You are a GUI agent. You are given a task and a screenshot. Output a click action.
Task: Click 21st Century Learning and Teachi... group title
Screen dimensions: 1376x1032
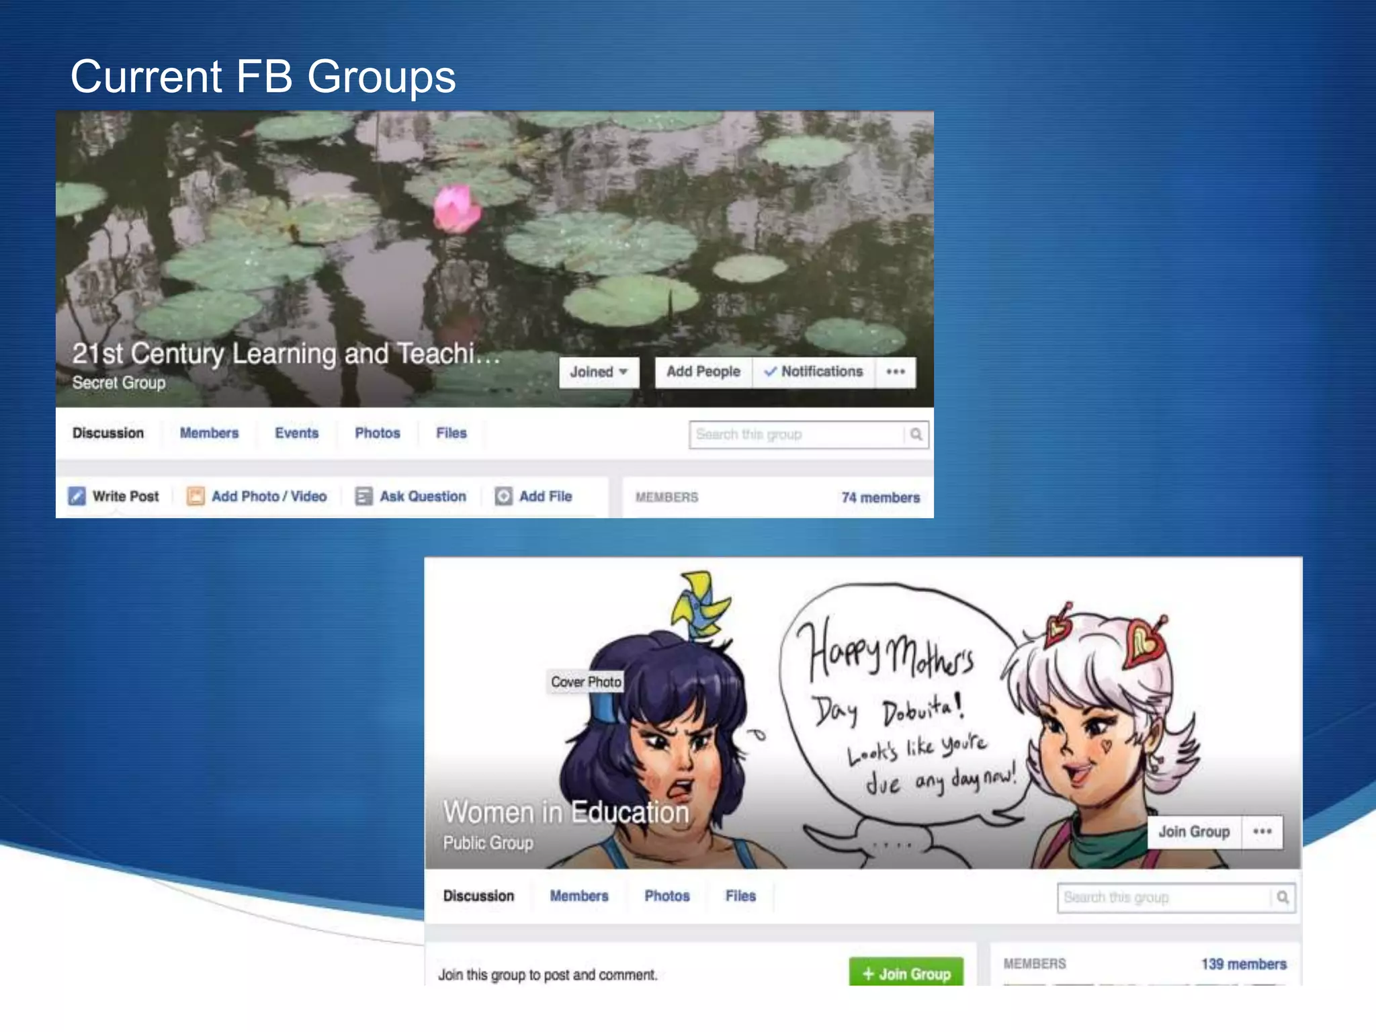click(286, 353)
